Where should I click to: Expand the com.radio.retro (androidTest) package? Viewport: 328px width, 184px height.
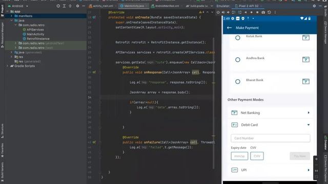pos(15,43)
